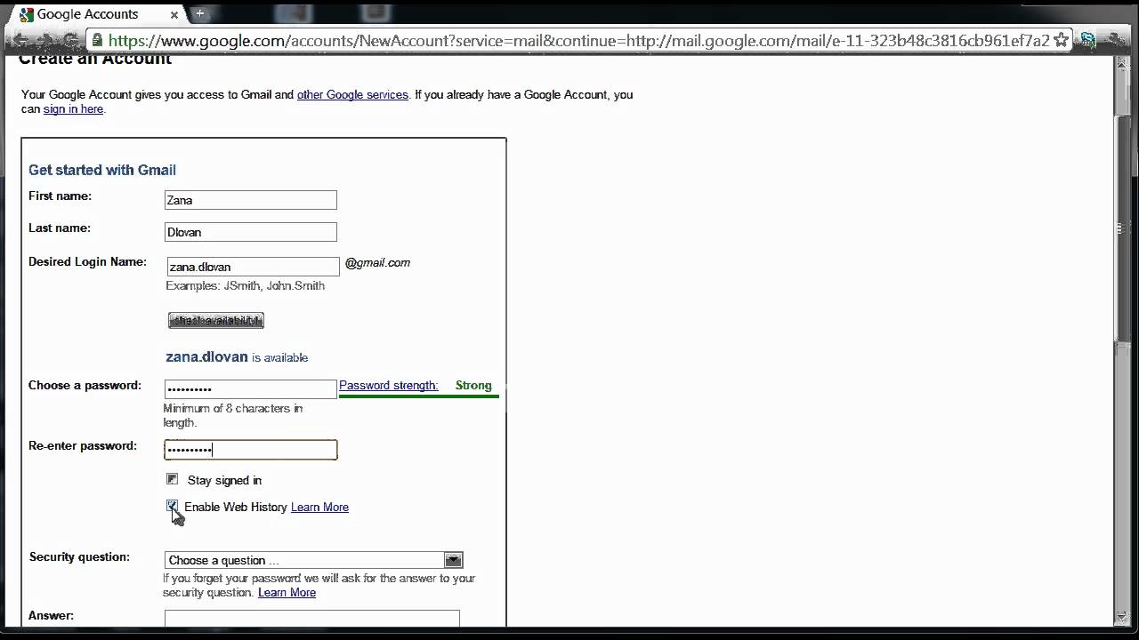
Task: Follow the sign in here link
Action: click(x=73, y=109)
